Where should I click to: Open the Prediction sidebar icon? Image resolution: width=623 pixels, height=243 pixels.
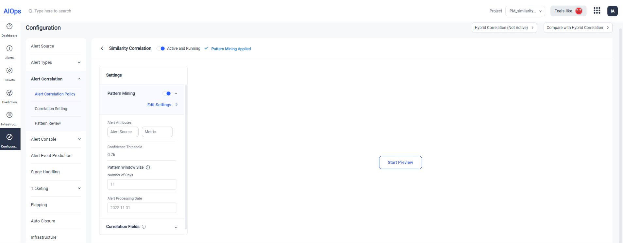9,93
